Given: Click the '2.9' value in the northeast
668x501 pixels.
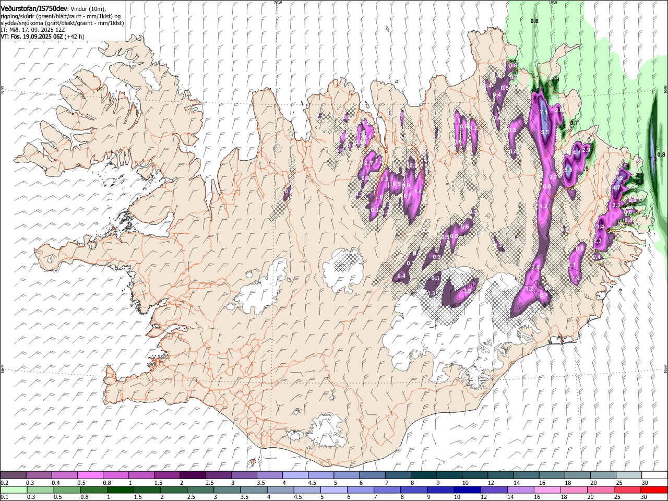Looking at the screenshot, I should [x=586, y=150].
